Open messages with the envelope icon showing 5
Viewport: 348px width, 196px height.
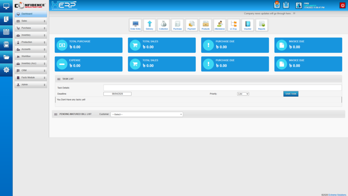(286, 5)
